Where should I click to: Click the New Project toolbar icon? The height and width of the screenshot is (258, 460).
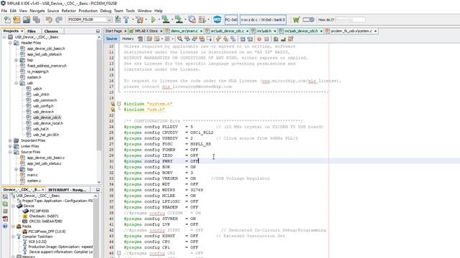(17, 19)
